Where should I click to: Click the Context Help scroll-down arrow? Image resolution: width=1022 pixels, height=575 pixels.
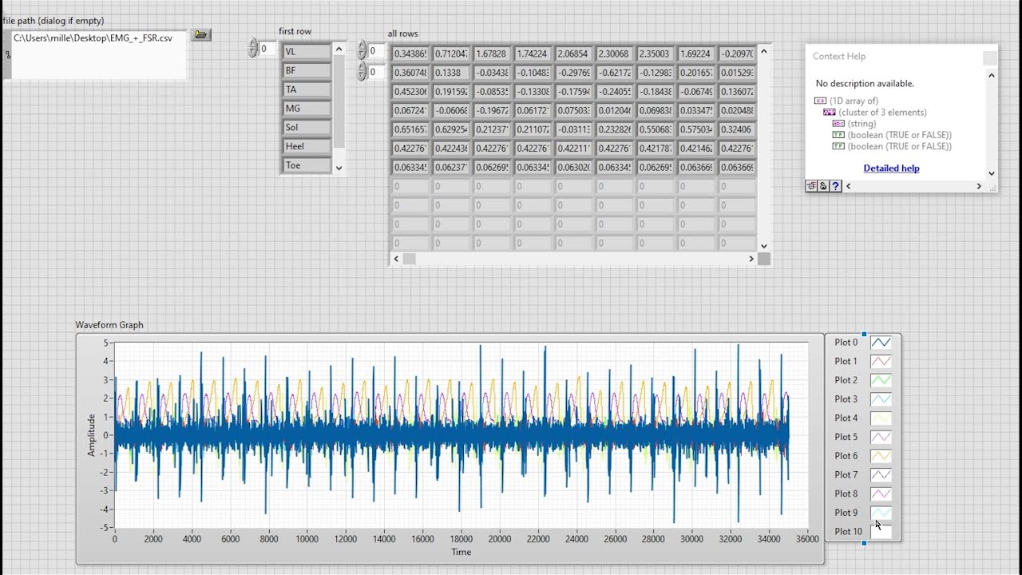pyautogui.click(x=992, y=172)
